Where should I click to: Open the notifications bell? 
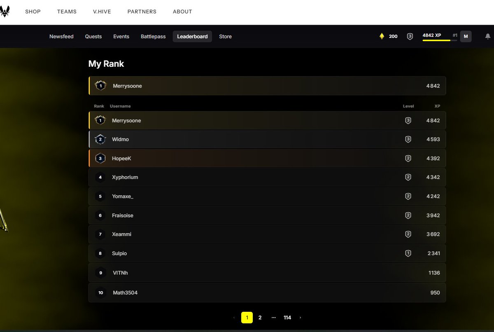point(488,37)
